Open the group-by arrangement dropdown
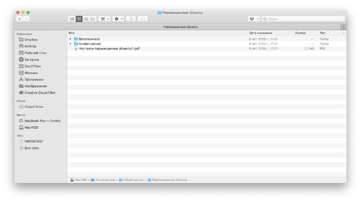This screenshot has height=202, width=361. (104, 19)
